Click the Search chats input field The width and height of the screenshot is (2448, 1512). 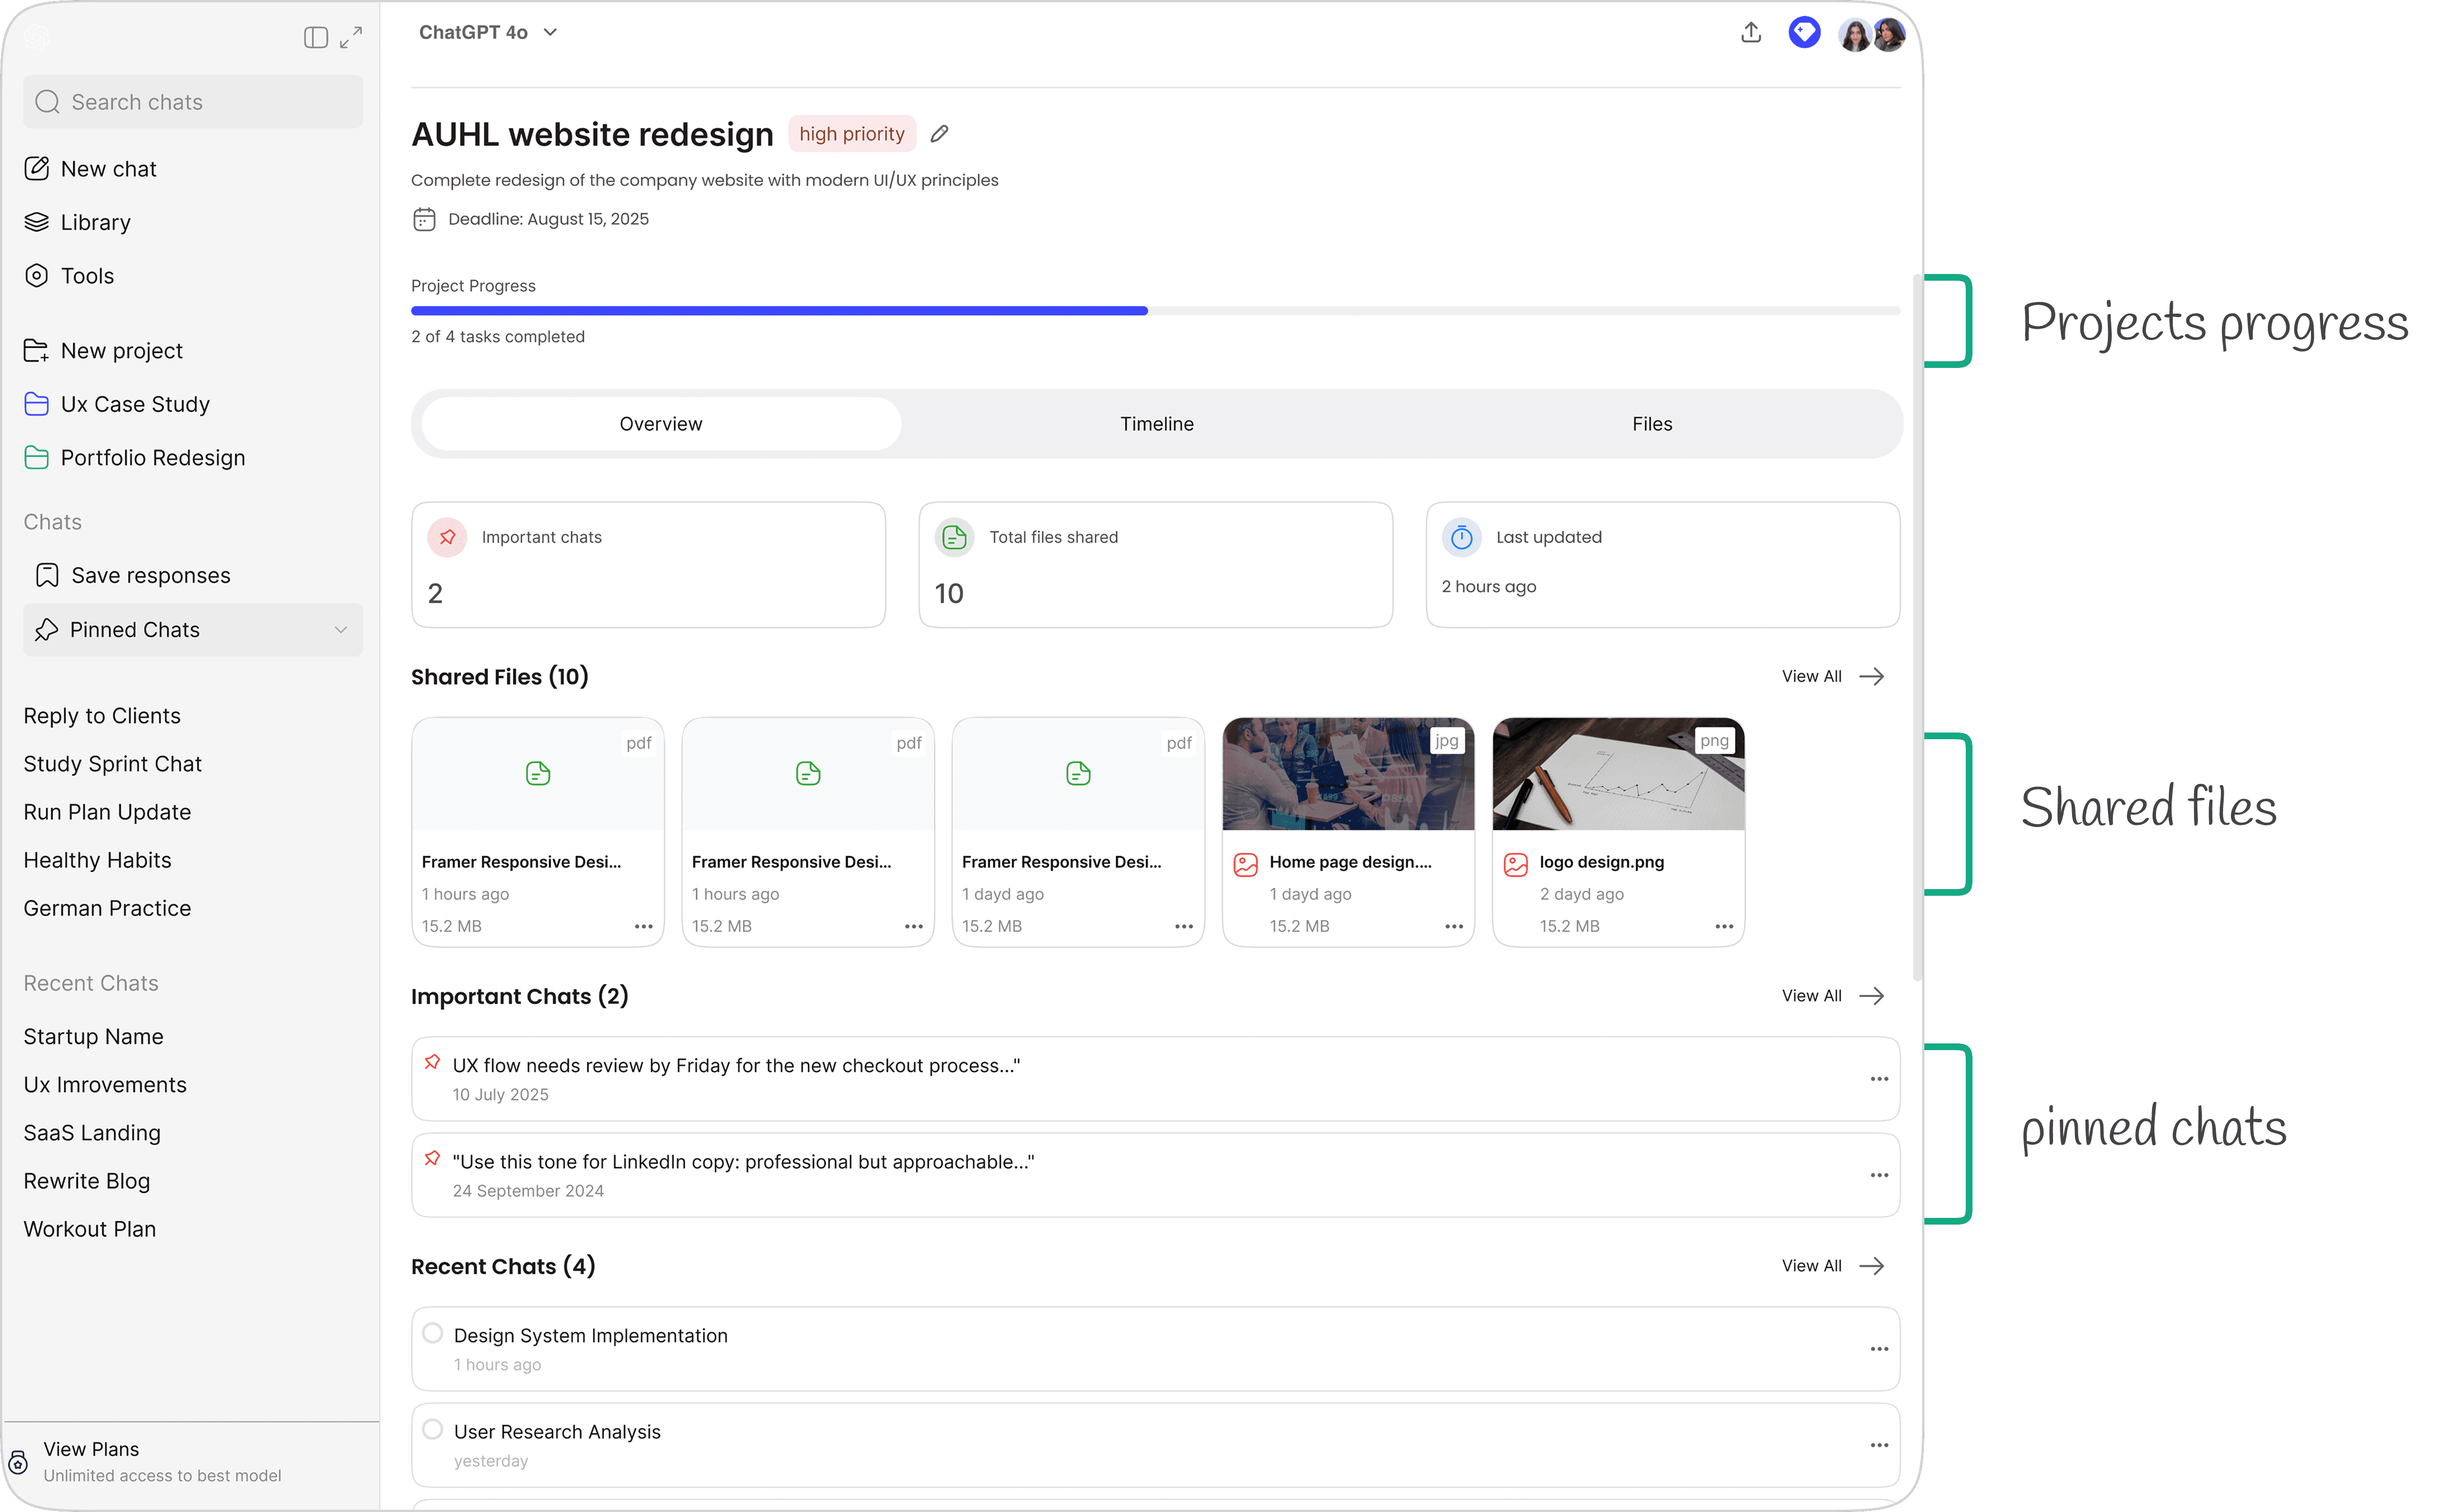[x=192, y=102]
